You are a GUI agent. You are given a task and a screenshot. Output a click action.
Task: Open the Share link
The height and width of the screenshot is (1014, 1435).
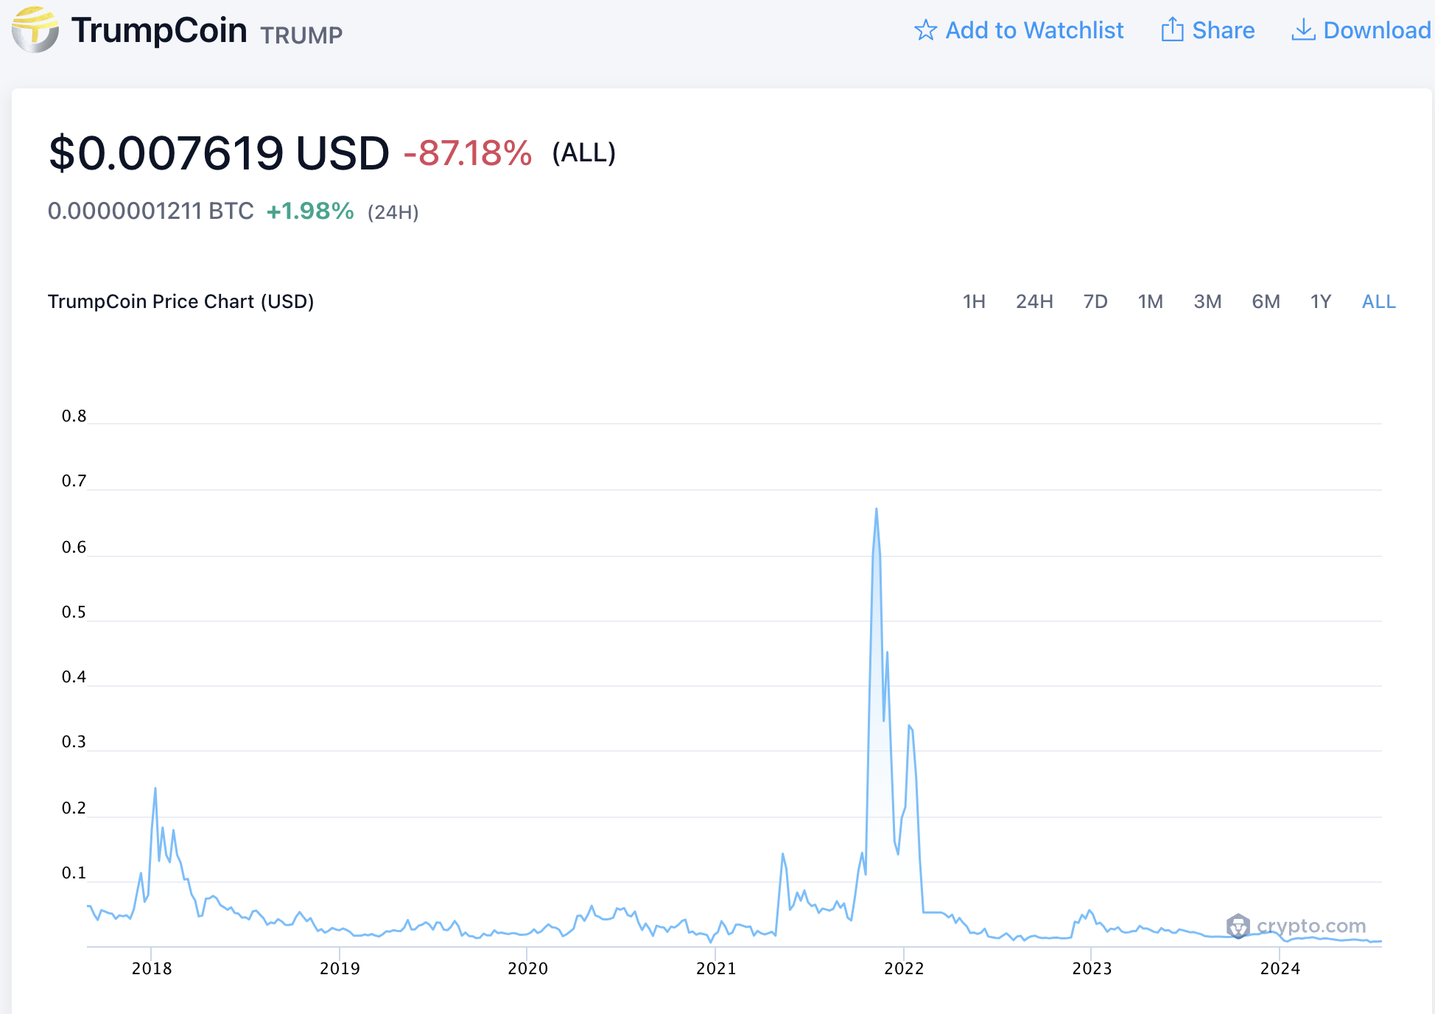point(1208,30)
